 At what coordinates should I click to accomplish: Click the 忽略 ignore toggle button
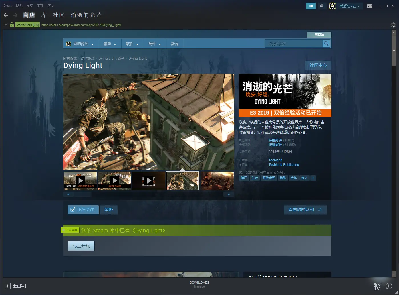click(x=108, y=210)
